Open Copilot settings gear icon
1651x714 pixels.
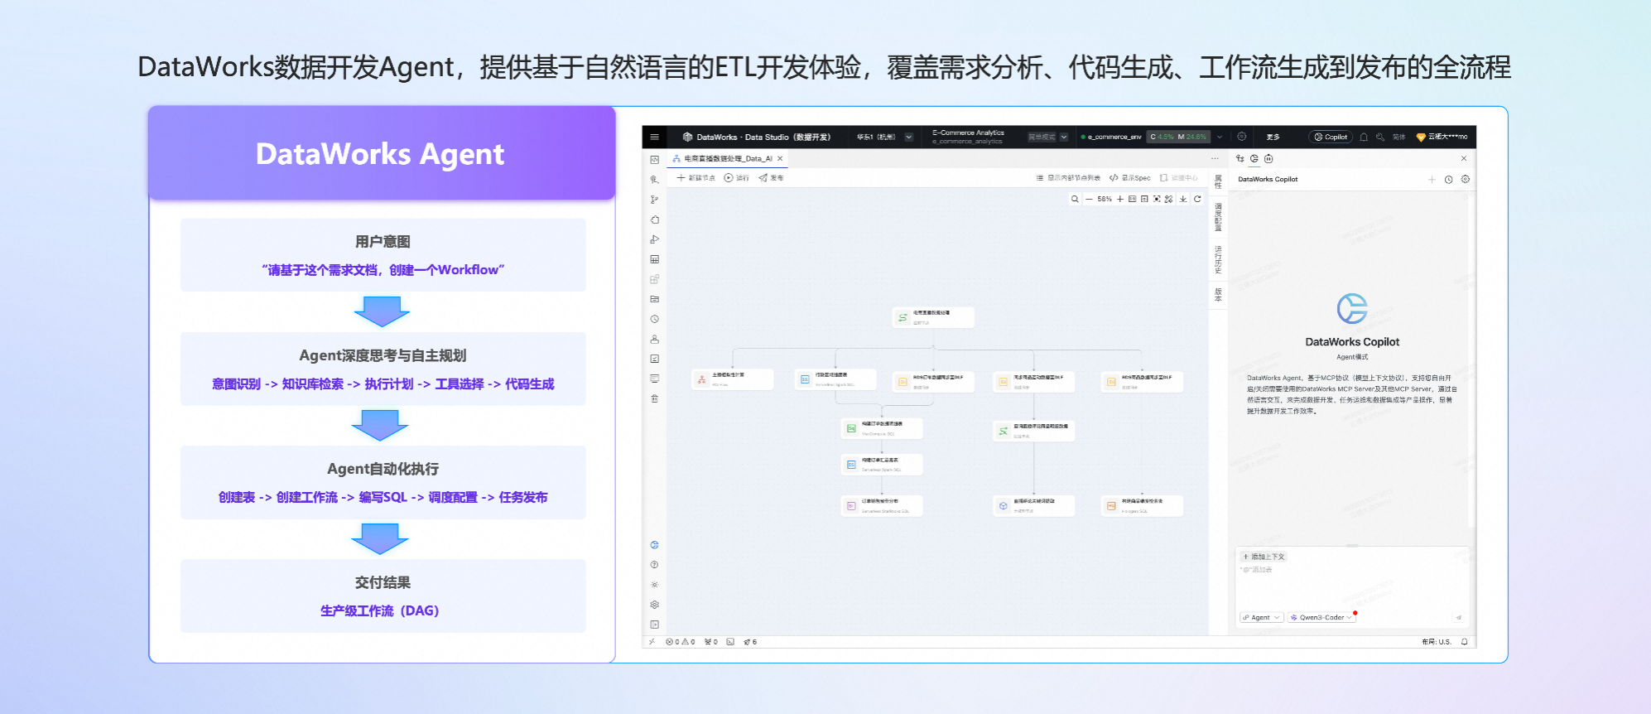(1465, 179)
